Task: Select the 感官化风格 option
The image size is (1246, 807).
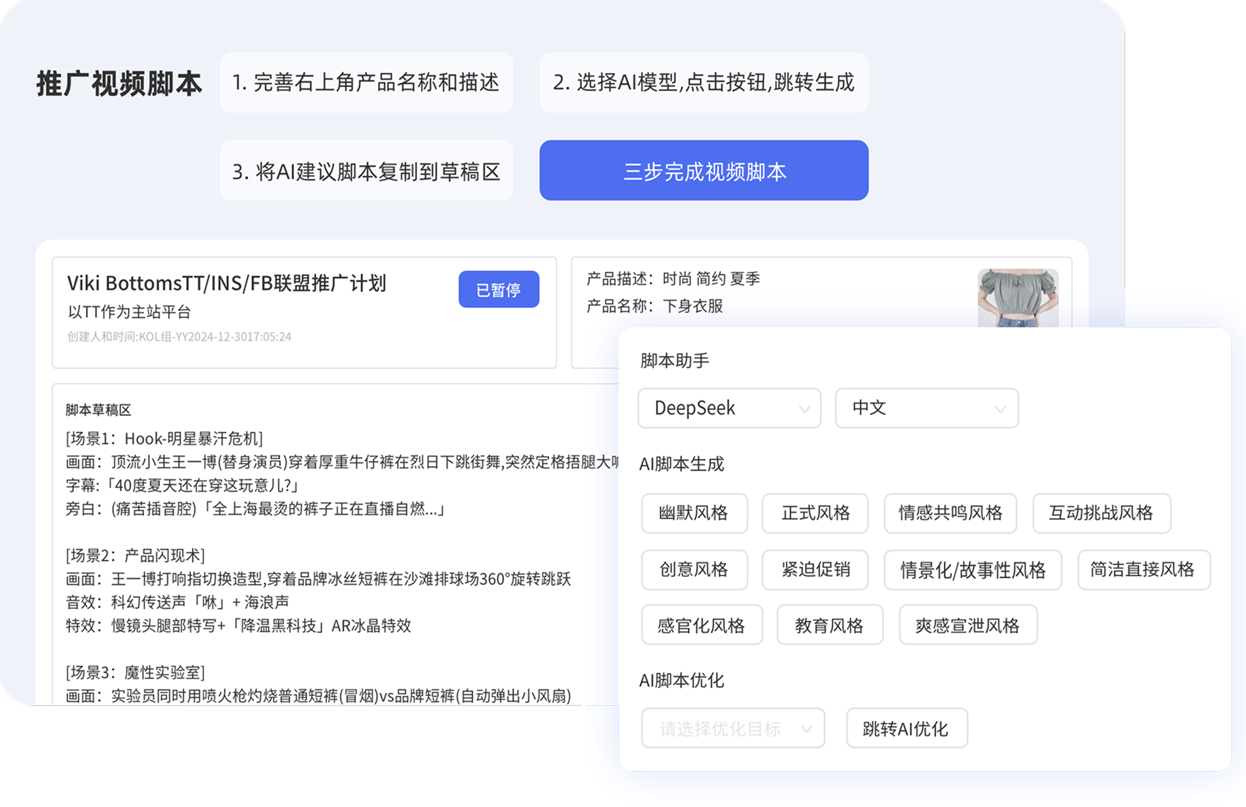Action: click(x=701, y=625)
